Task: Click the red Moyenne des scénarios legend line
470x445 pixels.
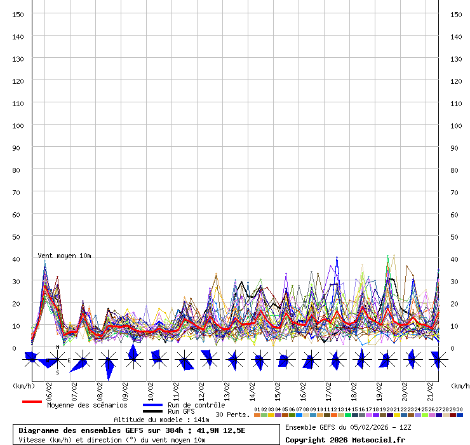Action: point(32,402)
